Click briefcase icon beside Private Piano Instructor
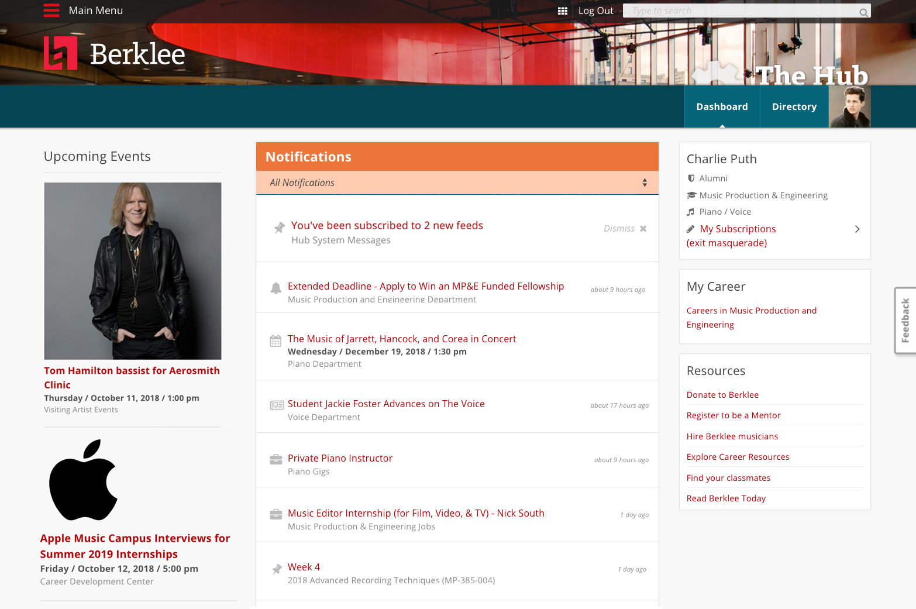Image resolution: width=916 pixels, height=609 pixels. pos(276,459)
